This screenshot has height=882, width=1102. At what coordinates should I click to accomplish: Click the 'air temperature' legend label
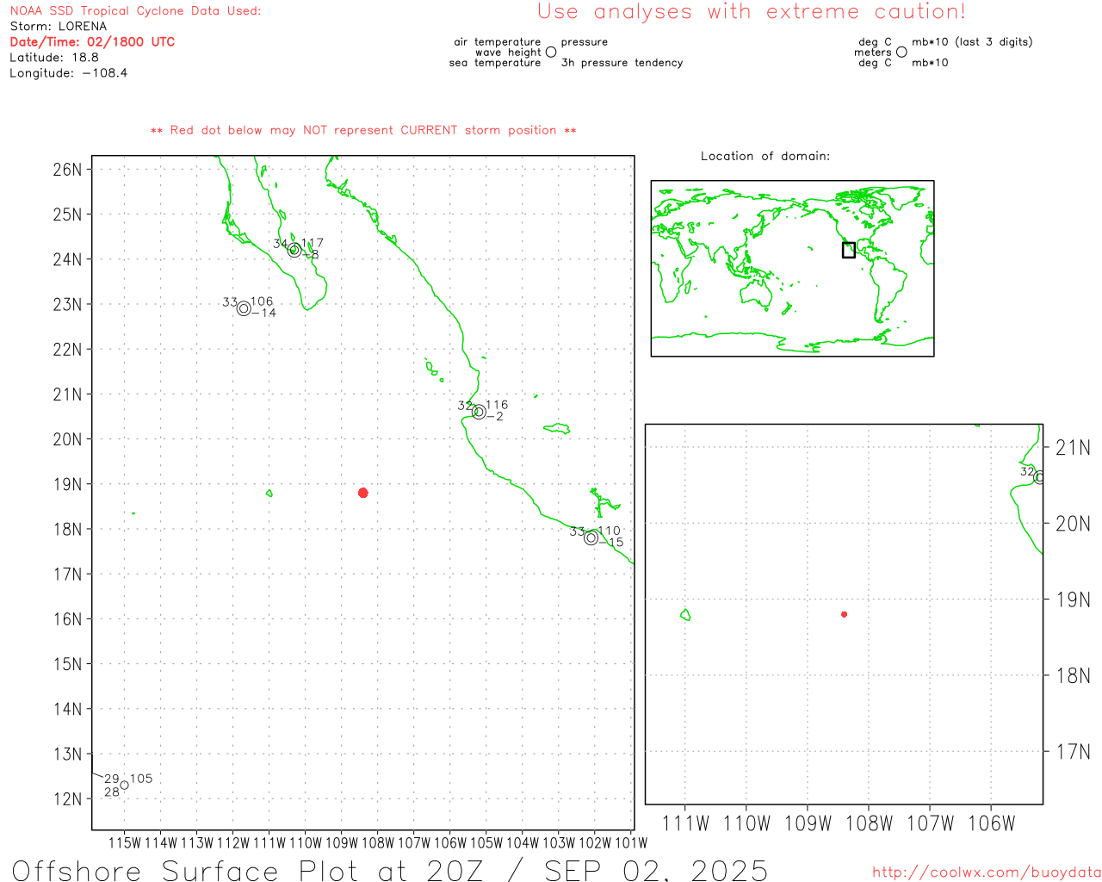click(x=498, y=41)
